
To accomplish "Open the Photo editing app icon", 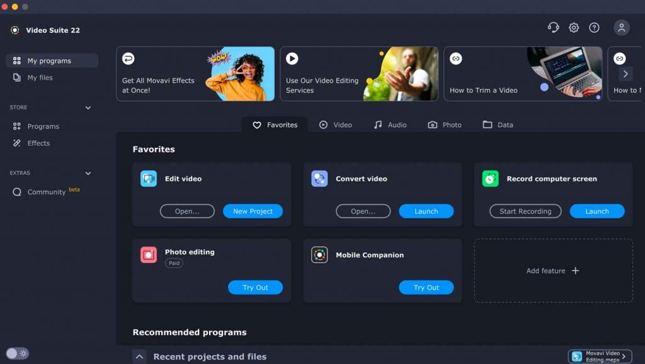I will [x=149, y=255].
